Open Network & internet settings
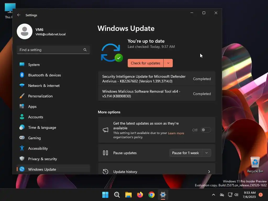This screenshot has width=268, height=201. click(x=53, y=86)
